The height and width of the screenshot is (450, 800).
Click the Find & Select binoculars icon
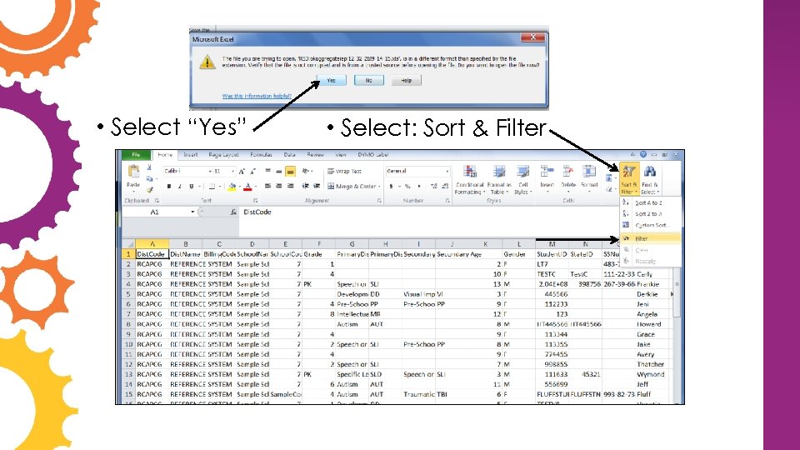click(x=649, y=172)
